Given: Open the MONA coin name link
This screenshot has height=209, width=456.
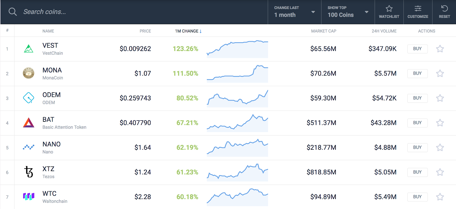Looking at the screenshot, I should point(52,70).
